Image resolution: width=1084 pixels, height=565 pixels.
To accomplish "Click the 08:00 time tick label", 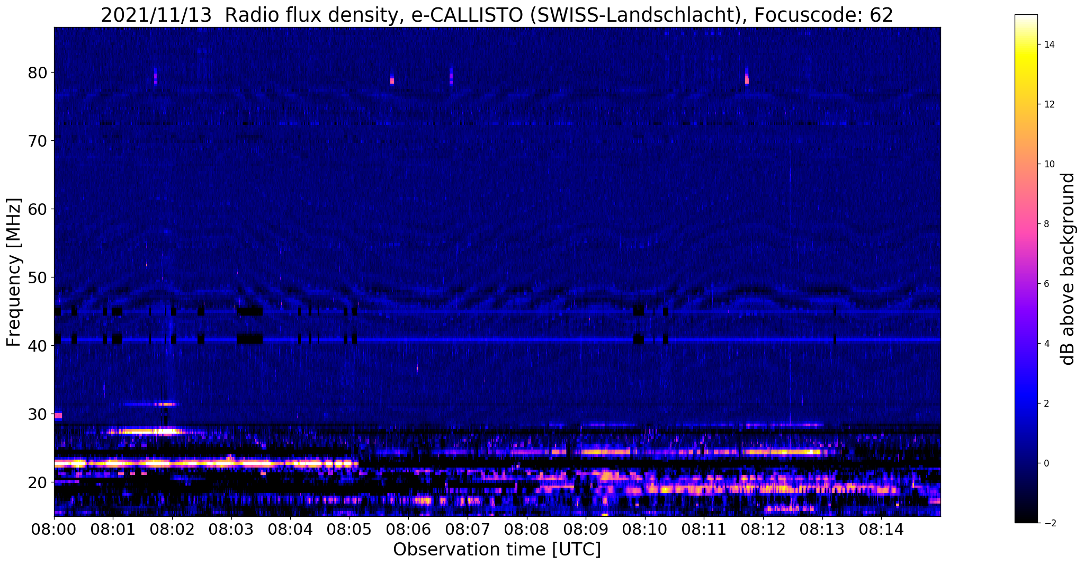I will tap(54, 529).
